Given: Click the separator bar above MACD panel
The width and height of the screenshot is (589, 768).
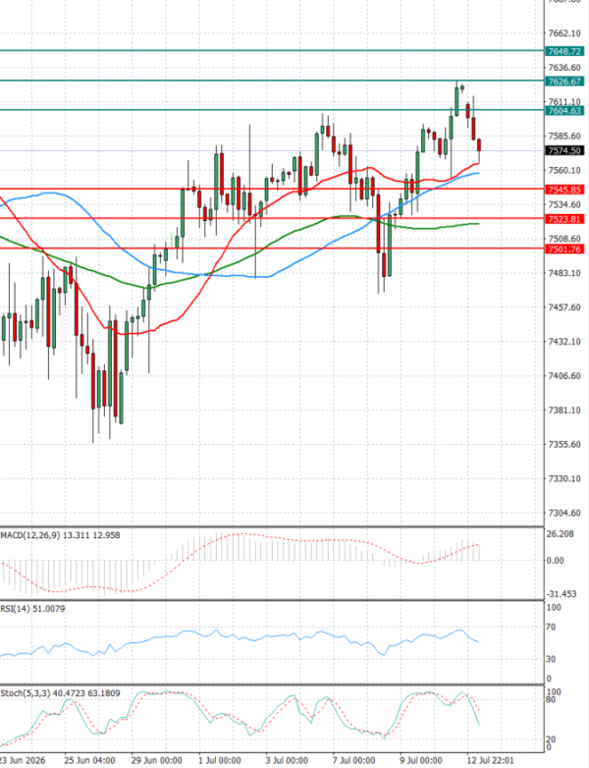Looking at the screenshot, I should tap(272, 527).
